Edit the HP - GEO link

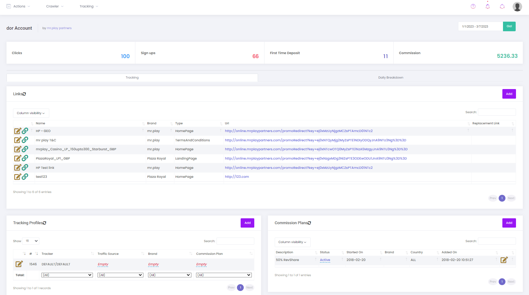click(18, 131)
